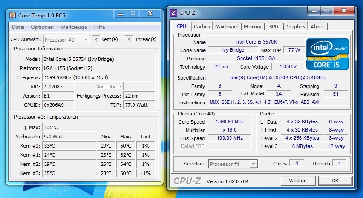Viewport: 363px width, 198px height.
Task: Click the Core Temp app icon in title bar
Action: coord(12,16)
